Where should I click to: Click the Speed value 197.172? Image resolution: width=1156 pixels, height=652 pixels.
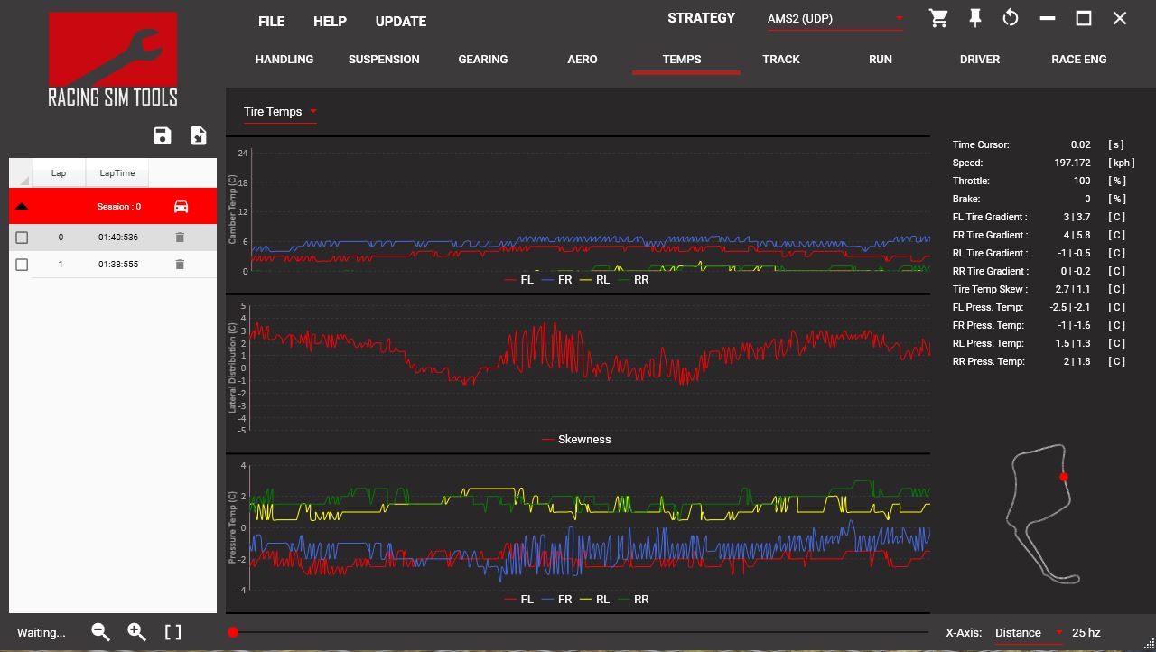pos(1072,163)
